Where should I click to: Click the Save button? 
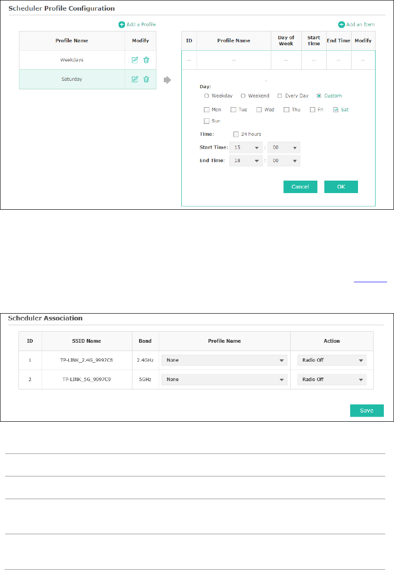click(367, 411)
